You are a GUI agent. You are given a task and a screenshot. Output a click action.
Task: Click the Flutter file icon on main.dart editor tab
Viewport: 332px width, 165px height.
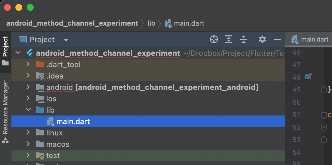(295, 39)
